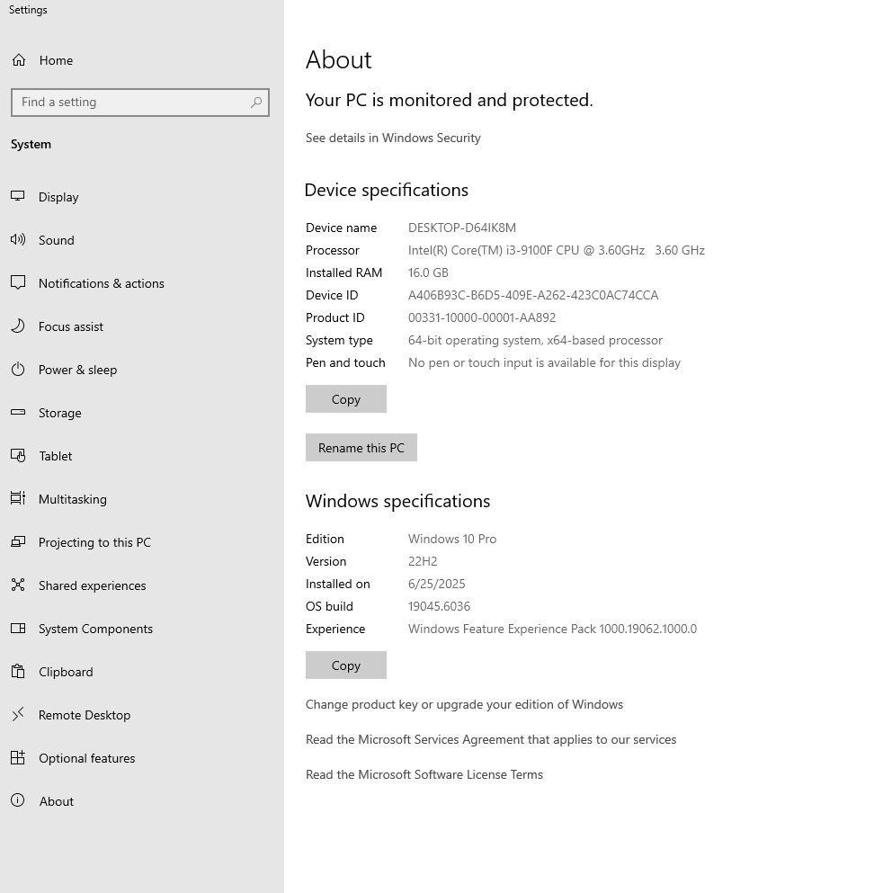This screenshot has height=893, width=892.
Task: Click the Intel Core i3-9100F processor value
Action: pyautogui.click(x=557, y=251)
